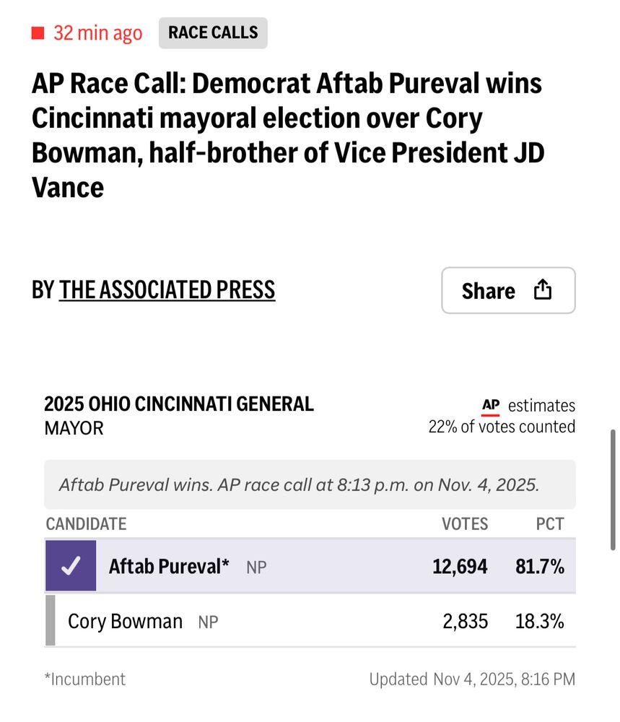Select the Aftab Pureval candidate name
620x722 pixels.
click(x=169, y=567)
